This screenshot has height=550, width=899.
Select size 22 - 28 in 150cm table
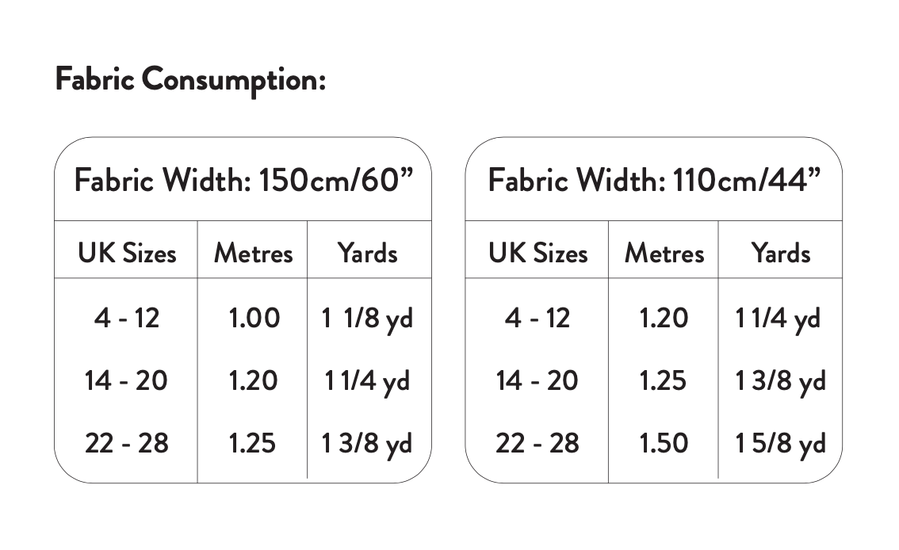point(127,444)
